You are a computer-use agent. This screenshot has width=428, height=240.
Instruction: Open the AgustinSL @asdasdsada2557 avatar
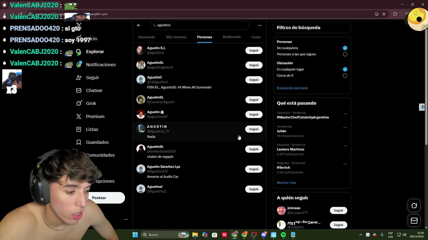(x=141, y=149)
